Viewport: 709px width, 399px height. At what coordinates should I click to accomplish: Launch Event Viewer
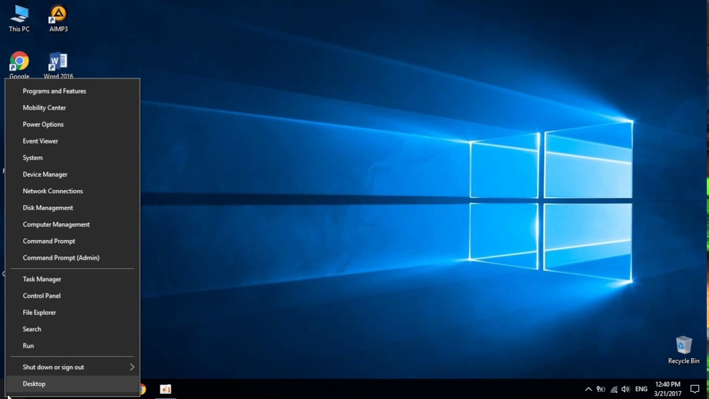coord(72,141)
